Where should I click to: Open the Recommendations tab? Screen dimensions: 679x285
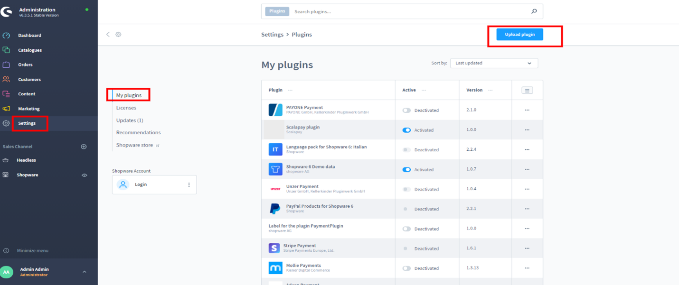point(138,132)
